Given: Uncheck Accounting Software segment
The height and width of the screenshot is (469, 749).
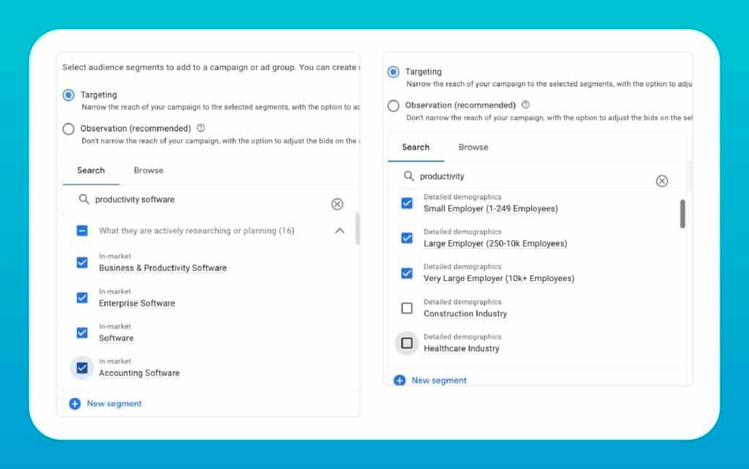Looking at the screenshot, I should [82, 368].
